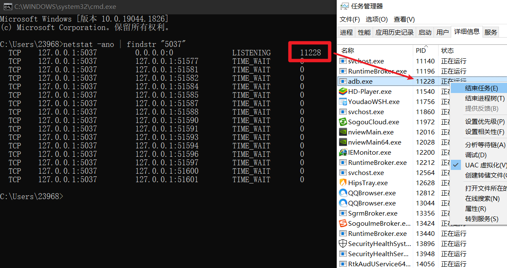507x268 pixels.
Task: Select the adb.exe process icon
Action: pyautogui.click(x=343, y=81)
